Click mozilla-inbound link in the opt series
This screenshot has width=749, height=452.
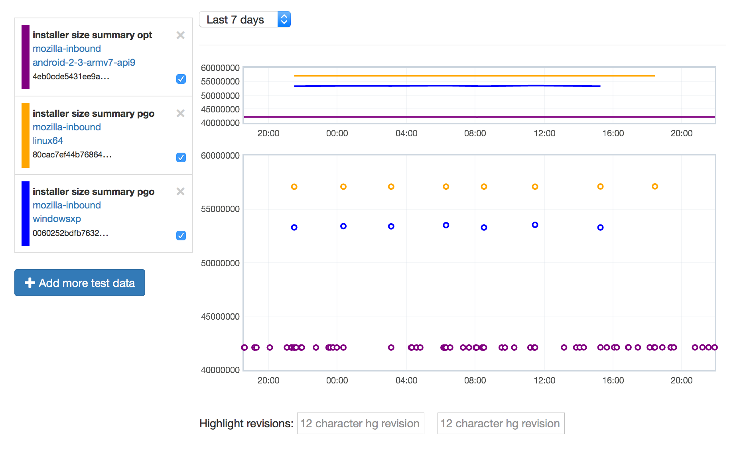pyautogui.click(x=67, y=49)
